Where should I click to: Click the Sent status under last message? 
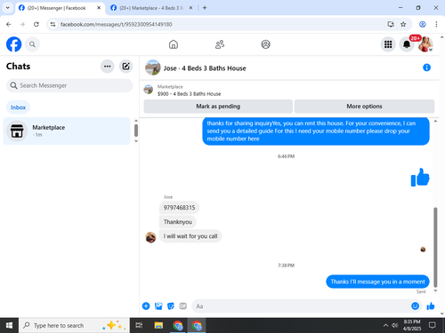click(421, 292)
